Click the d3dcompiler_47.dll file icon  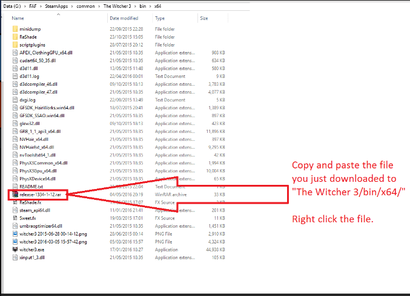pyautogui.click(x=15, y=92)
